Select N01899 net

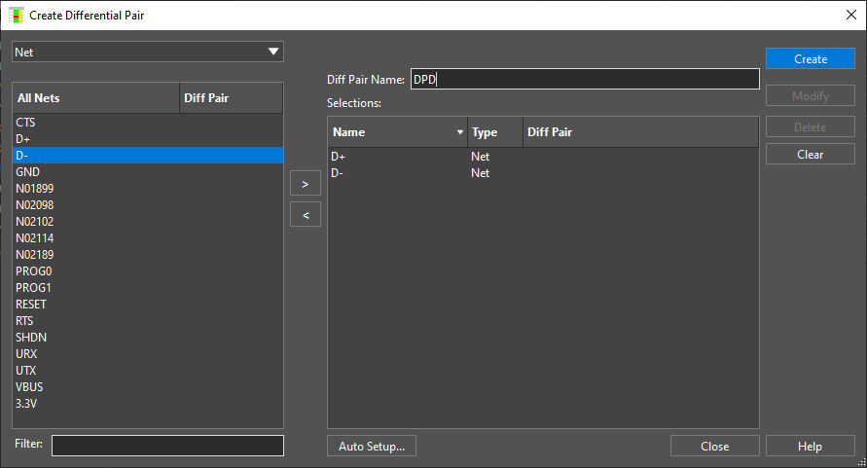click(x=148, y=189)
